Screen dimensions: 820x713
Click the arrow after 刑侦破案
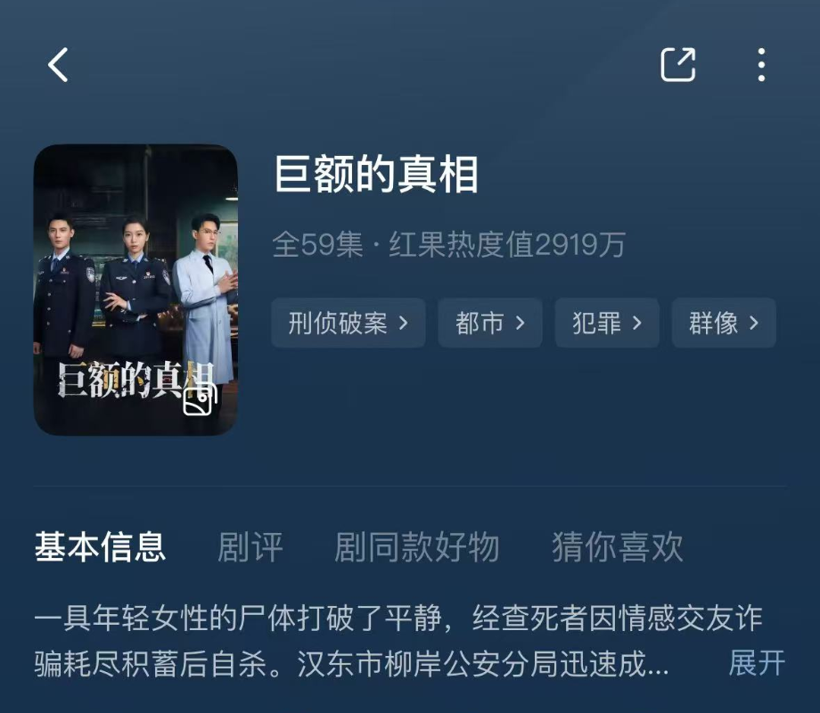click(x=403, y=323)
